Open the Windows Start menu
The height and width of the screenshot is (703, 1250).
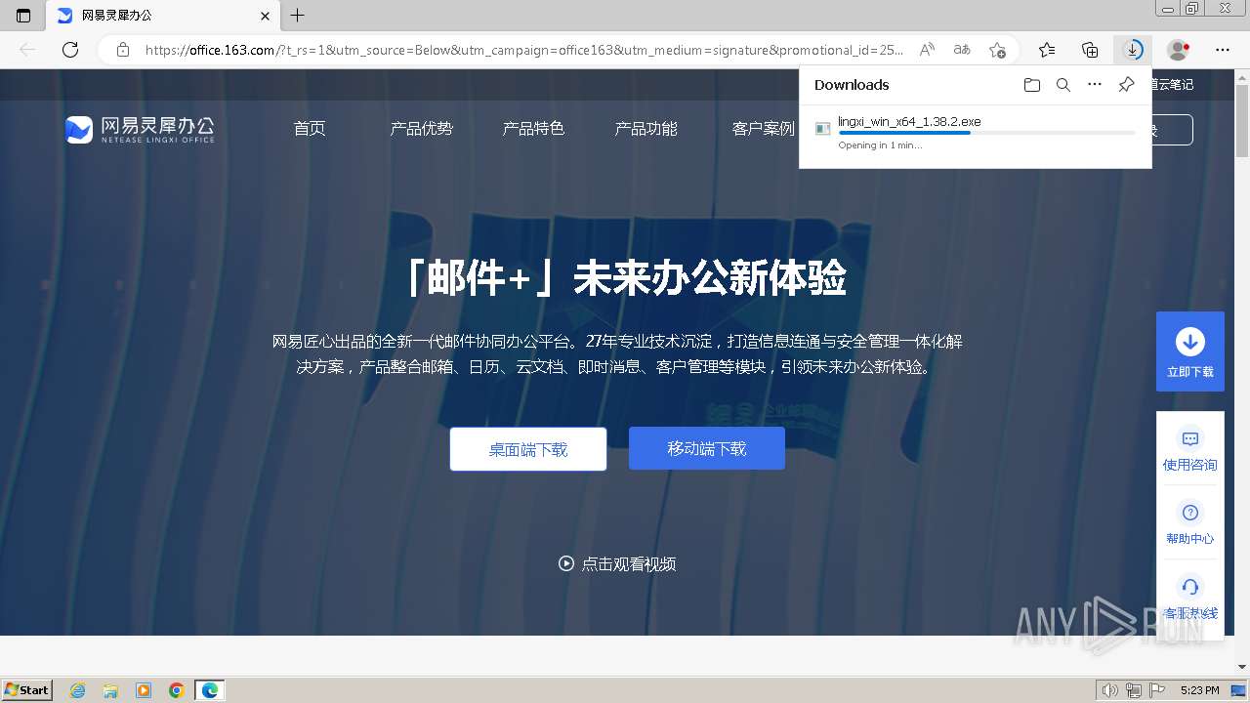point(27,689)
